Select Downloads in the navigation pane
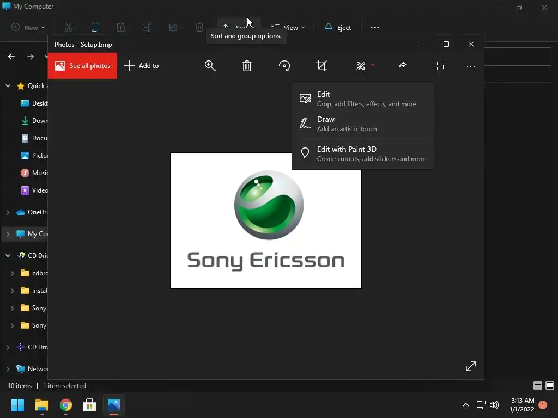The image size is (558, 418). [34, 120]
